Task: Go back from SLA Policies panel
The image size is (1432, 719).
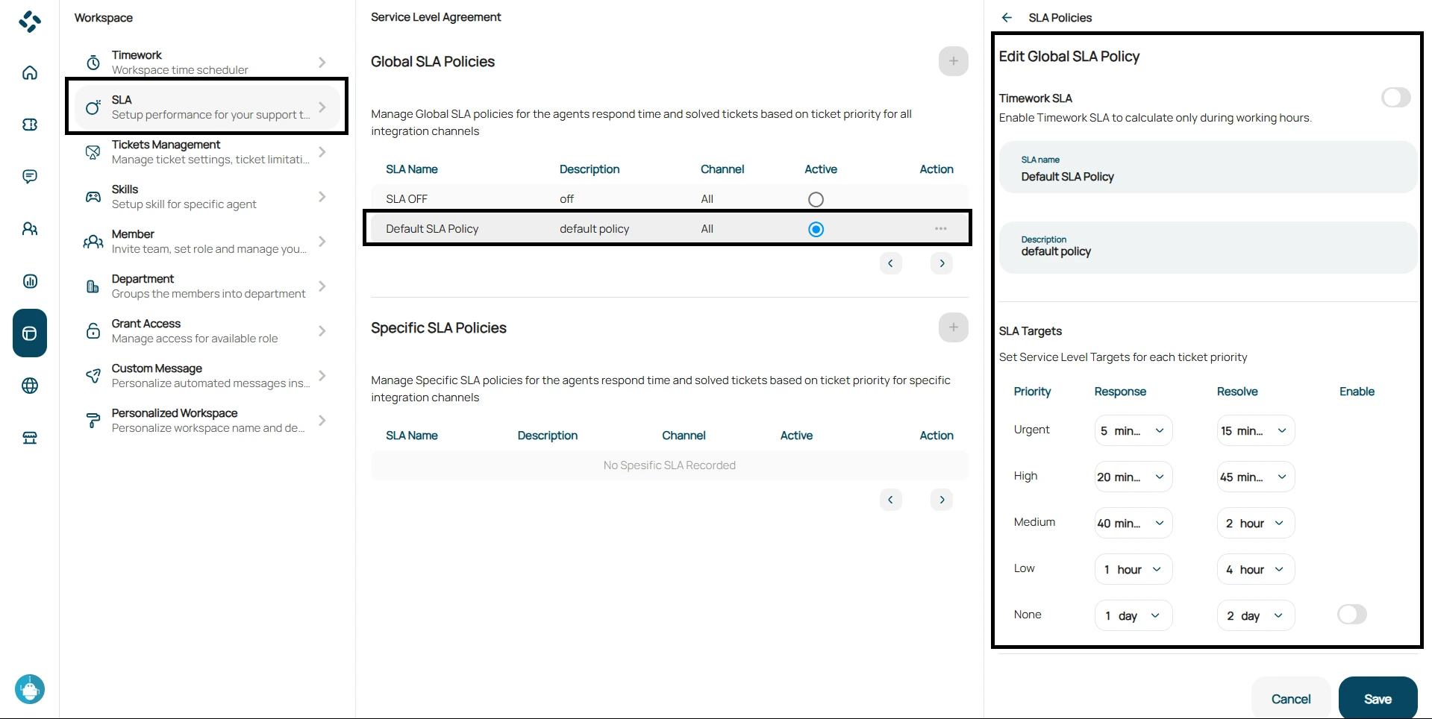Action: click(x=1007, y=18)
